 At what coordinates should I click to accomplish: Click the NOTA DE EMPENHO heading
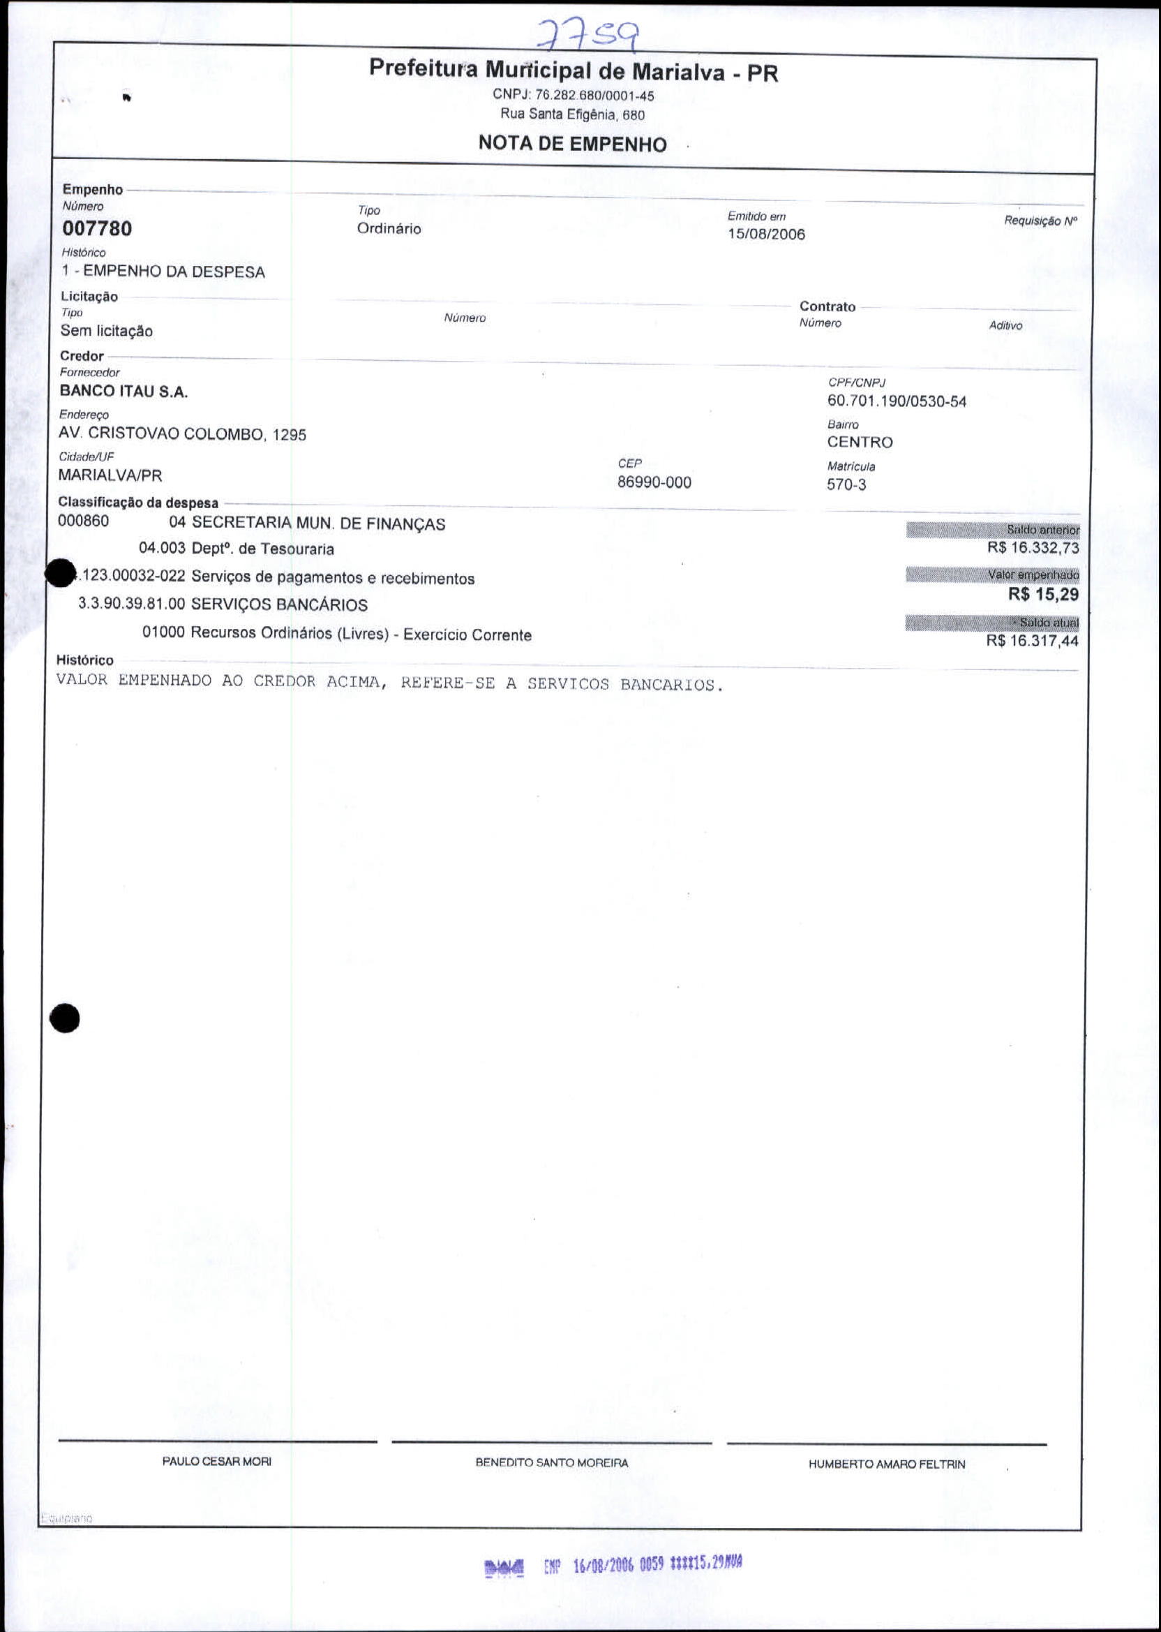click(x=572, y=144)
